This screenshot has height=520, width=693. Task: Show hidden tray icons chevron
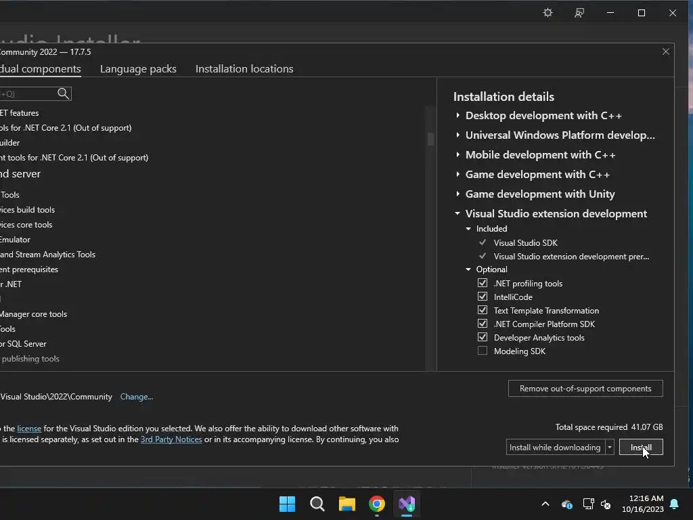545,504
